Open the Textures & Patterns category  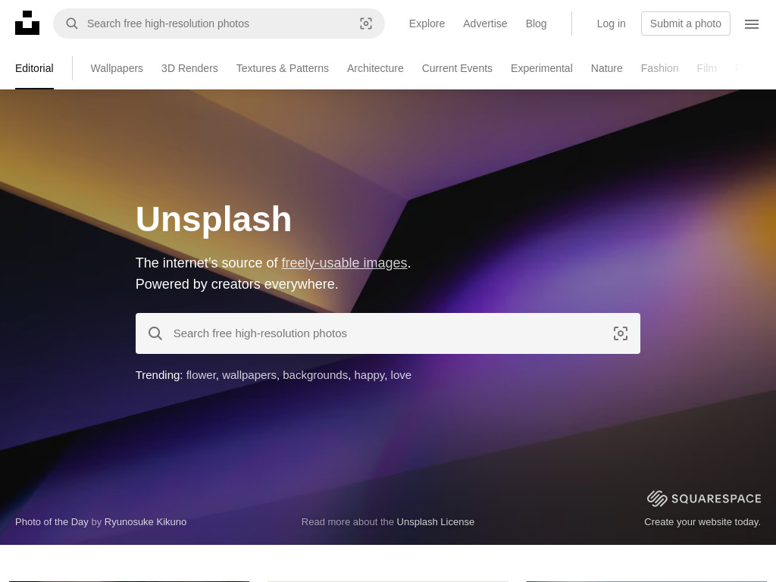282,68
